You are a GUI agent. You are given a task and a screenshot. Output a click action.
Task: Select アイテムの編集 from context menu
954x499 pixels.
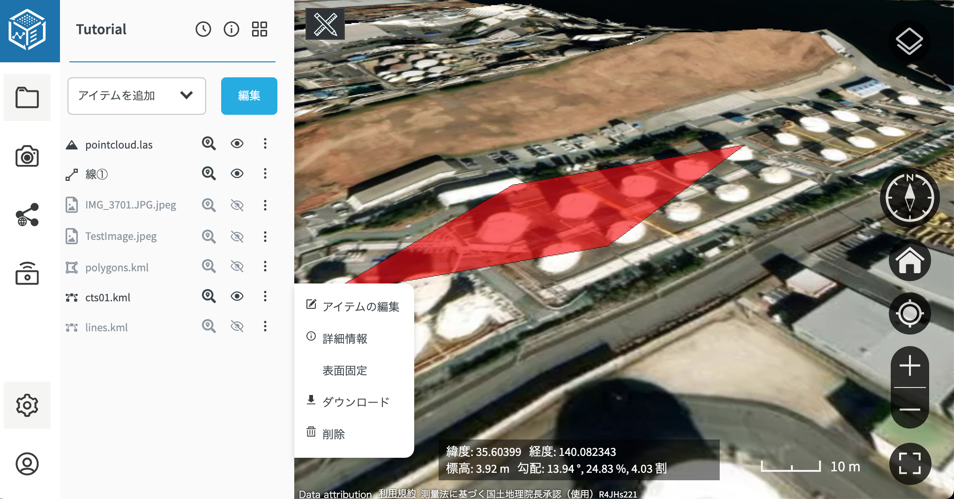tap(360, 306)
